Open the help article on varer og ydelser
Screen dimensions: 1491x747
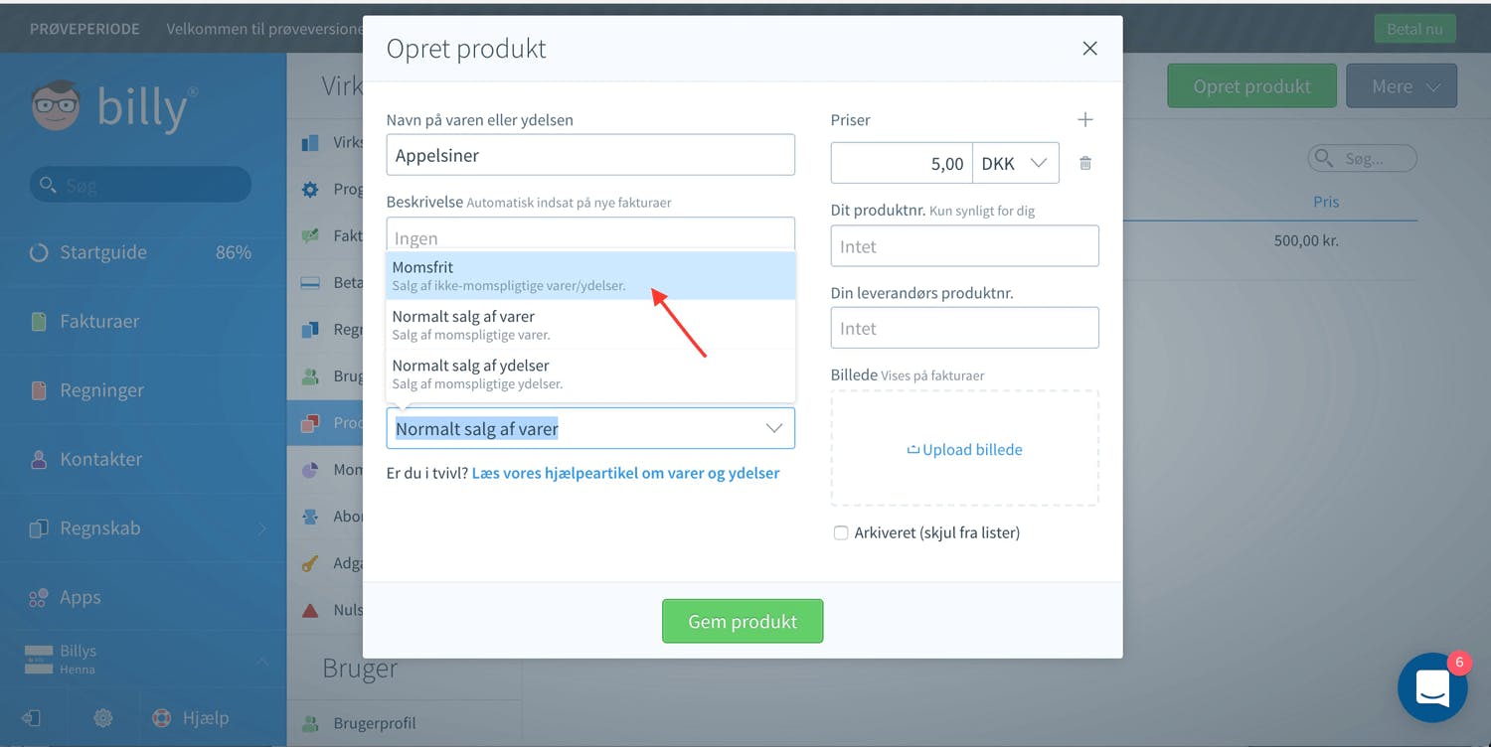(x=625, y=473)
